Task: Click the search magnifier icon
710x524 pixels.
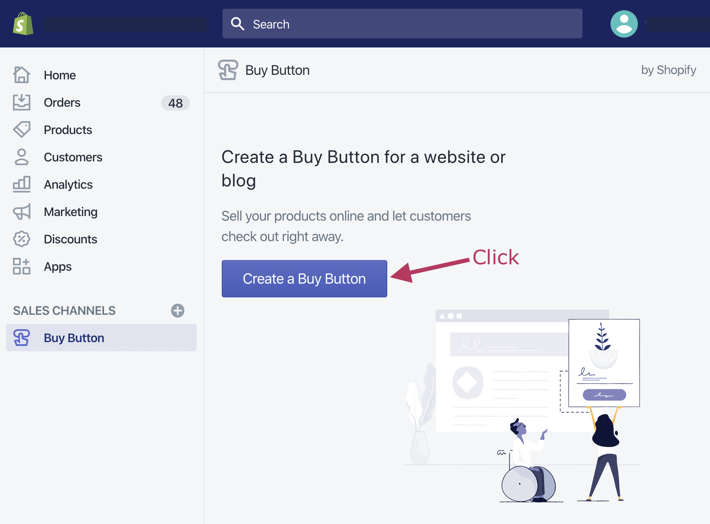Action: tap(238, 24)
